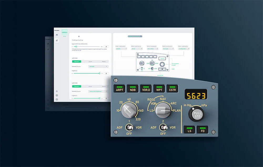The width and height of the screenshot is (263, 167).
Task: Click the CSTR button on the panel
Action: coord(173,89)
